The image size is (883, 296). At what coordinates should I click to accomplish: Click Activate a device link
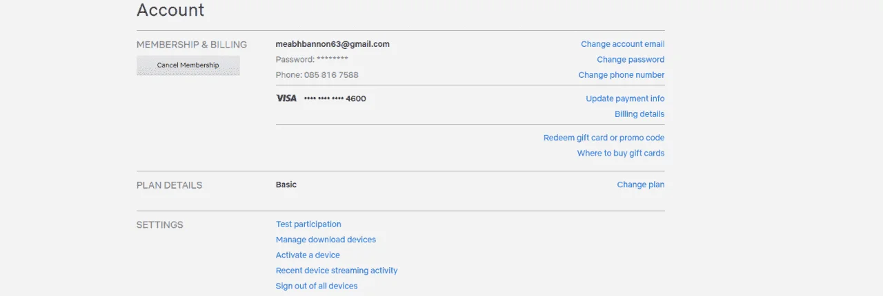click(308, 255)
